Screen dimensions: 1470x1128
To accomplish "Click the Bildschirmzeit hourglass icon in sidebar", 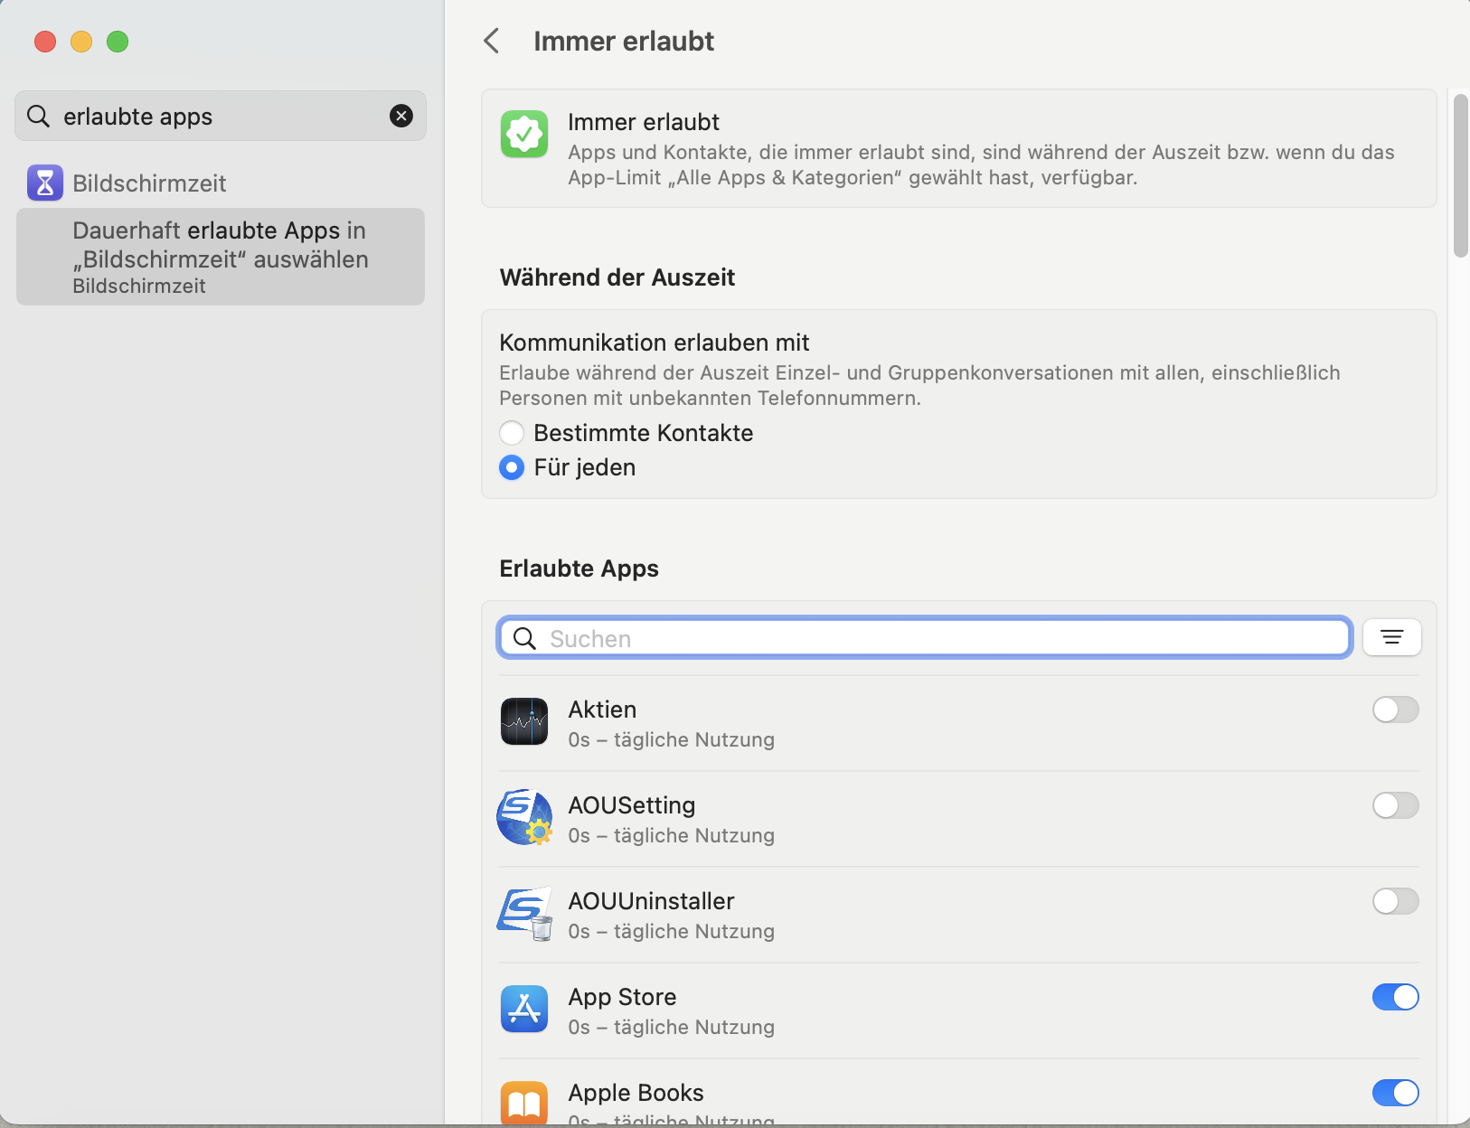I will pos(45,183).
